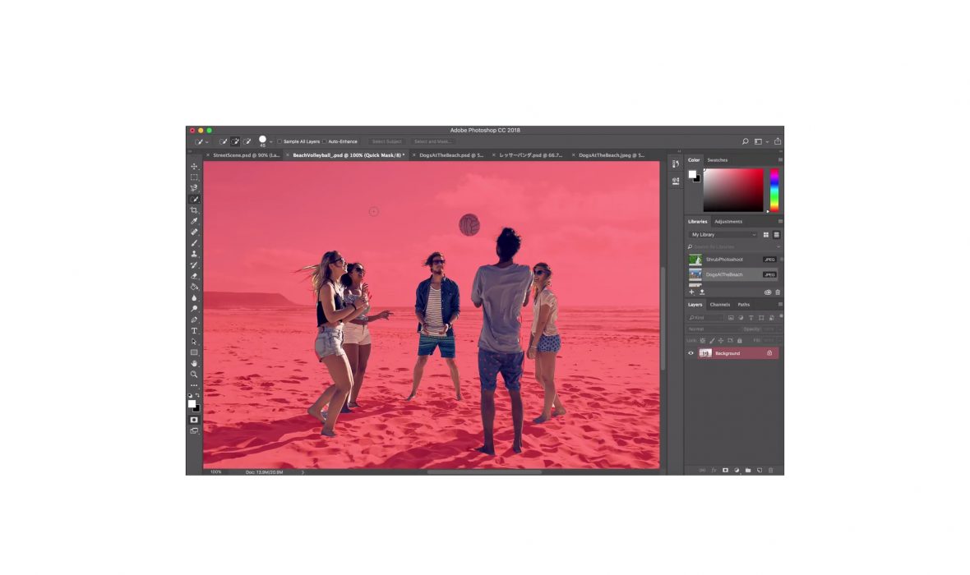Open the My Library dropdown

[x=723, y=235]
